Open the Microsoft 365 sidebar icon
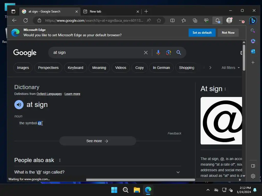This screenshot has height=196, width=262. pyautogui.click(x=253, y=41)
